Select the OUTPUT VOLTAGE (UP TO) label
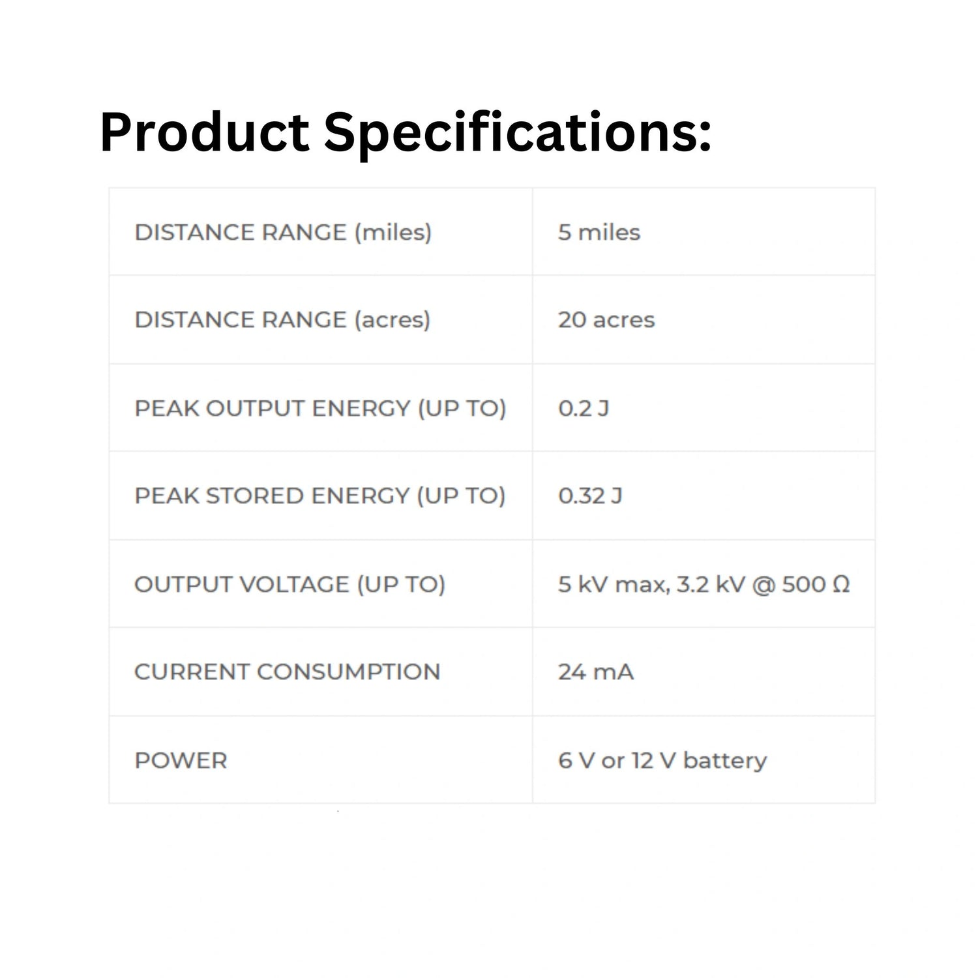 tap(289, 584)
